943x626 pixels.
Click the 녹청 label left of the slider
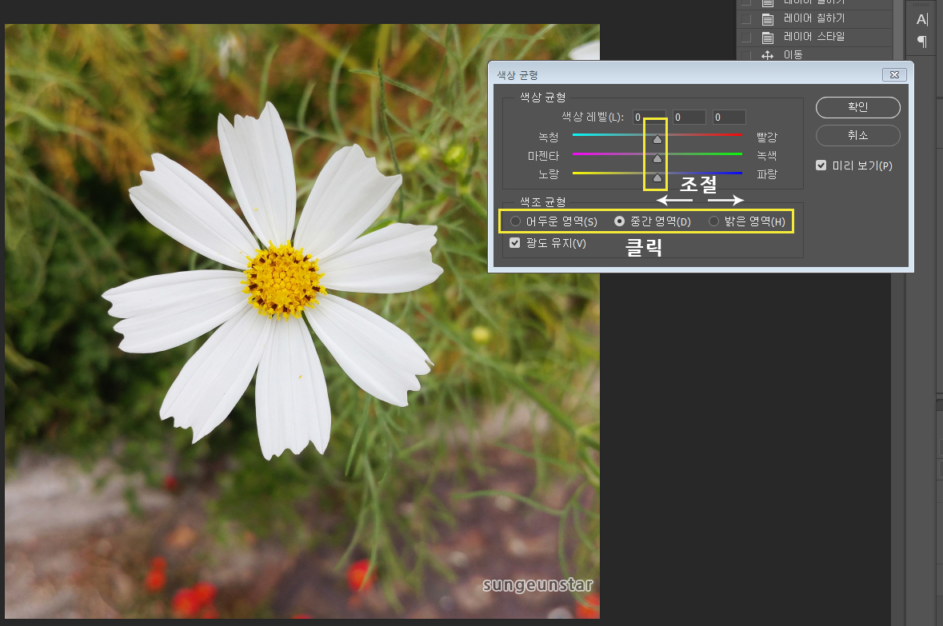click(x=549, y=137)
